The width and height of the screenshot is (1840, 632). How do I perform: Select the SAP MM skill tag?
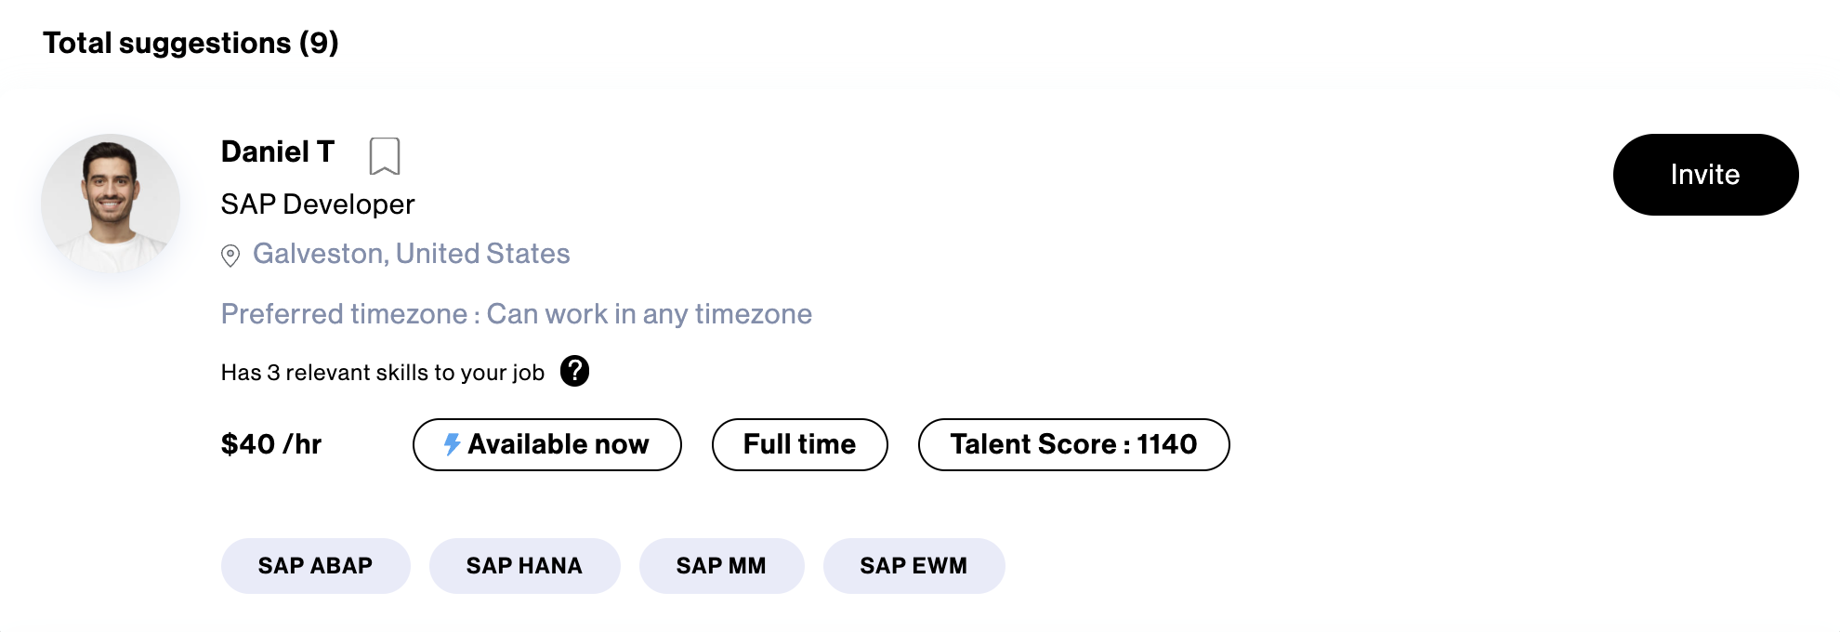click(x=721, y=566)
